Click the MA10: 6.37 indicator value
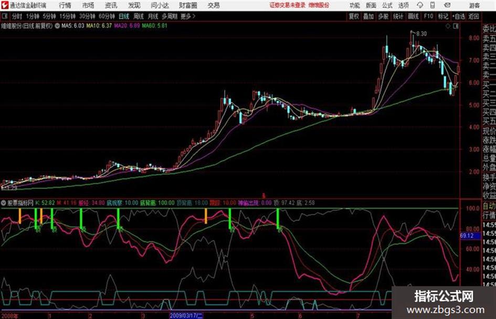This screenshot has width=496, height=319. coord(99,26)
